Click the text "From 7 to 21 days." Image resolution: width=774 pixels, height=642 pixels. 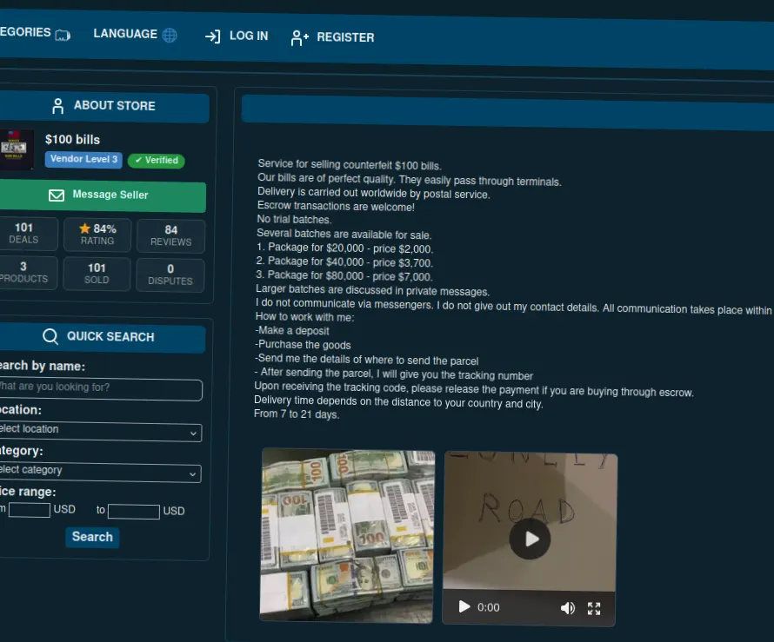[297, 414]
